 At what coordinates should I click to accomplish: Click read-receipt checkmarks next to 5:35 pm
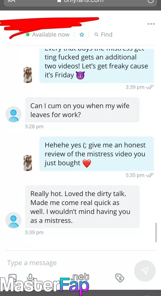[x=150, y=175]
